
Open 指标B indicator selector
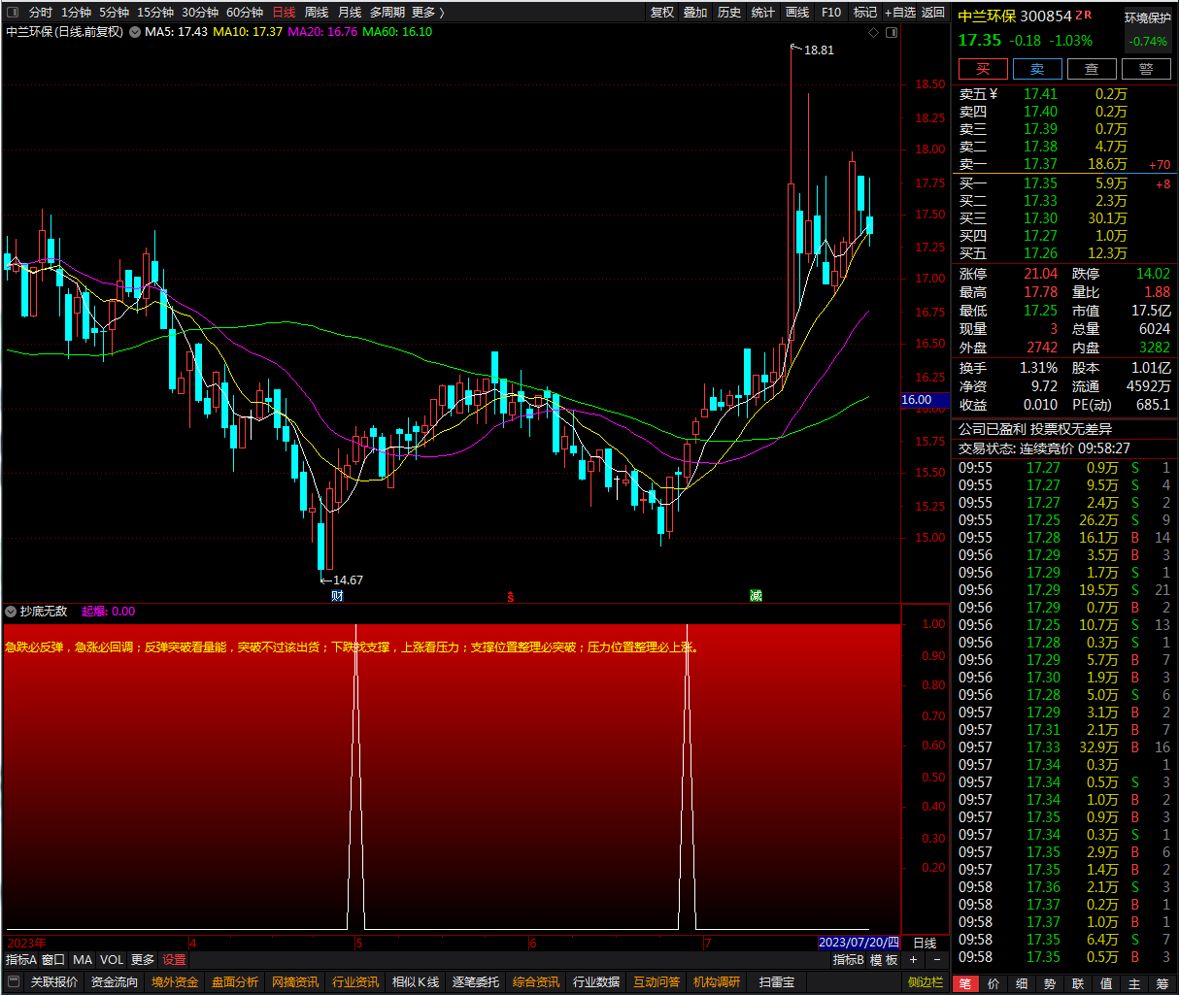(848, 960)
